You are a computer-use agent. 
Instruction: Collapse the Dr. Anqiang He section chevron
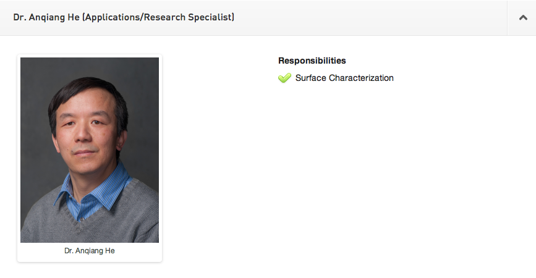pyautogui.click(x=521, y=18)
